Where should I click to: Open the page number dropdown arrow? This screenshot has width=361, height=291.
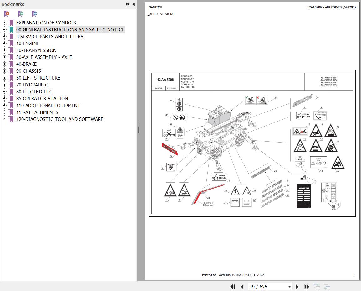click(x=289, y=287)
